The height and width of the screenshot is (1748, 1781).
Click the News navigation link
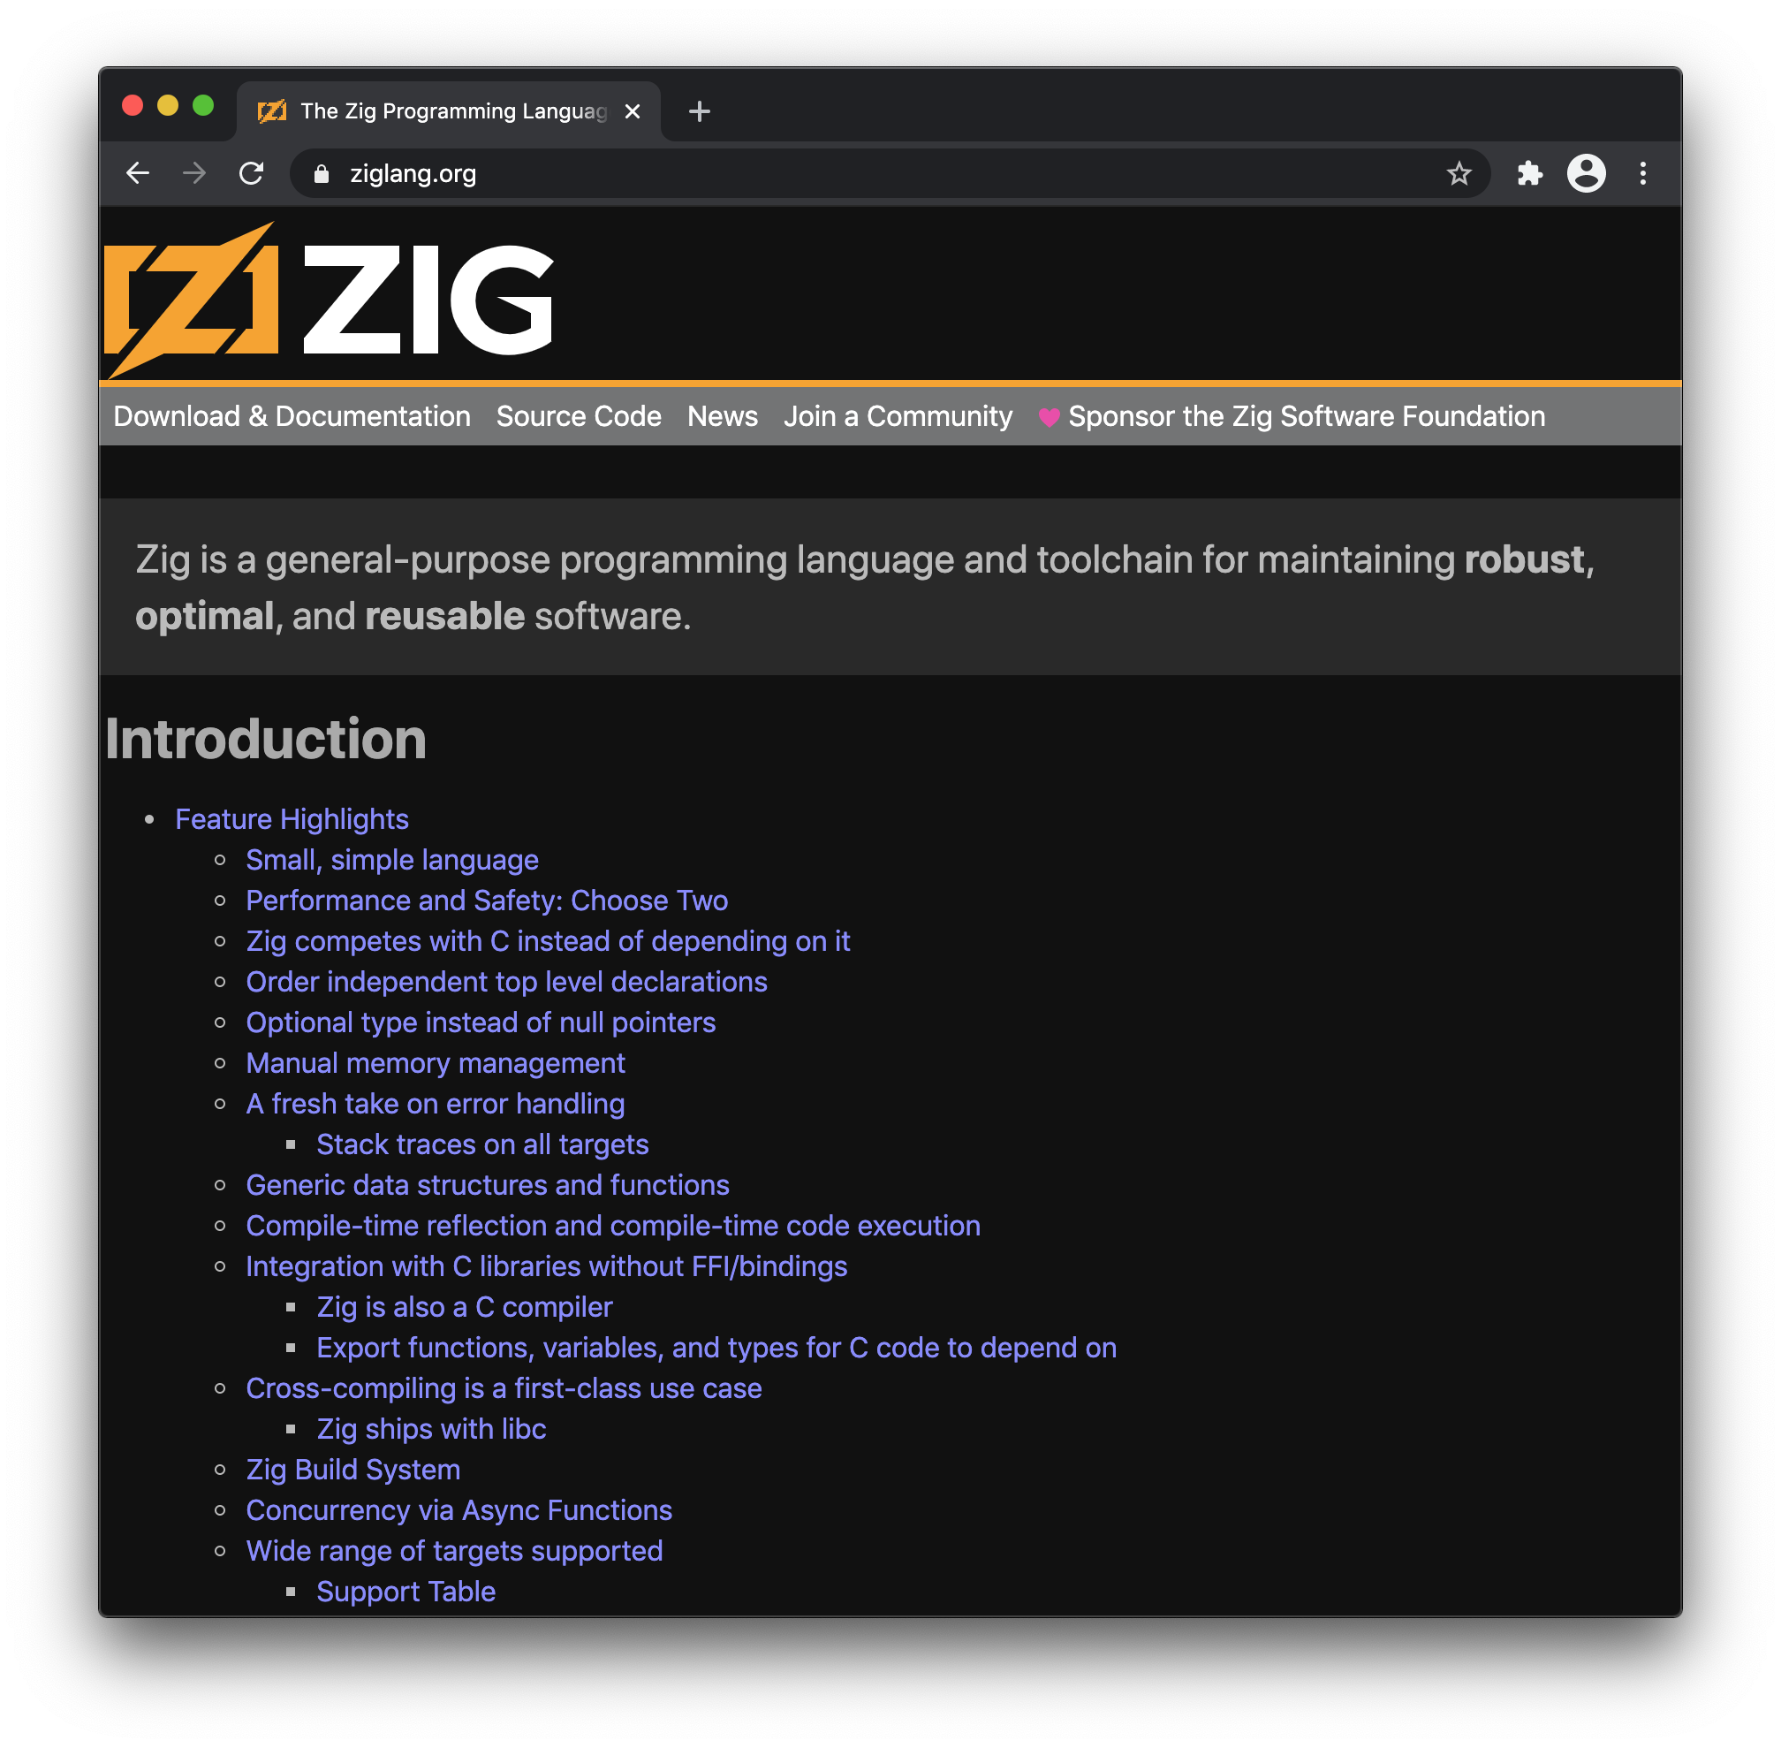pyautogui.click(x=722, y=414)
